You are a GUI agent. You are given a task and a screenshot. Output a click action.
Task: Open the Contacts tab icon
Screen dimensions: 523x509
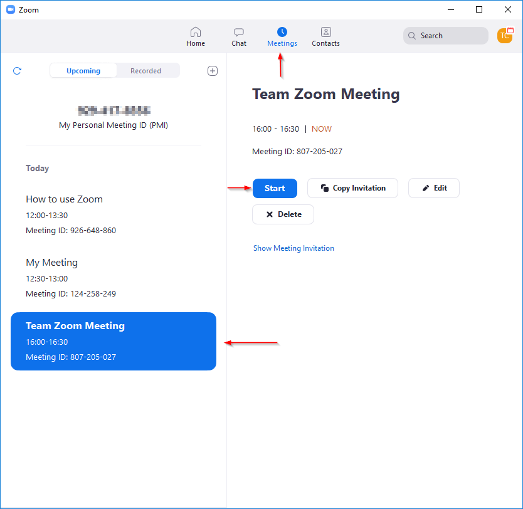click(325, 32)
